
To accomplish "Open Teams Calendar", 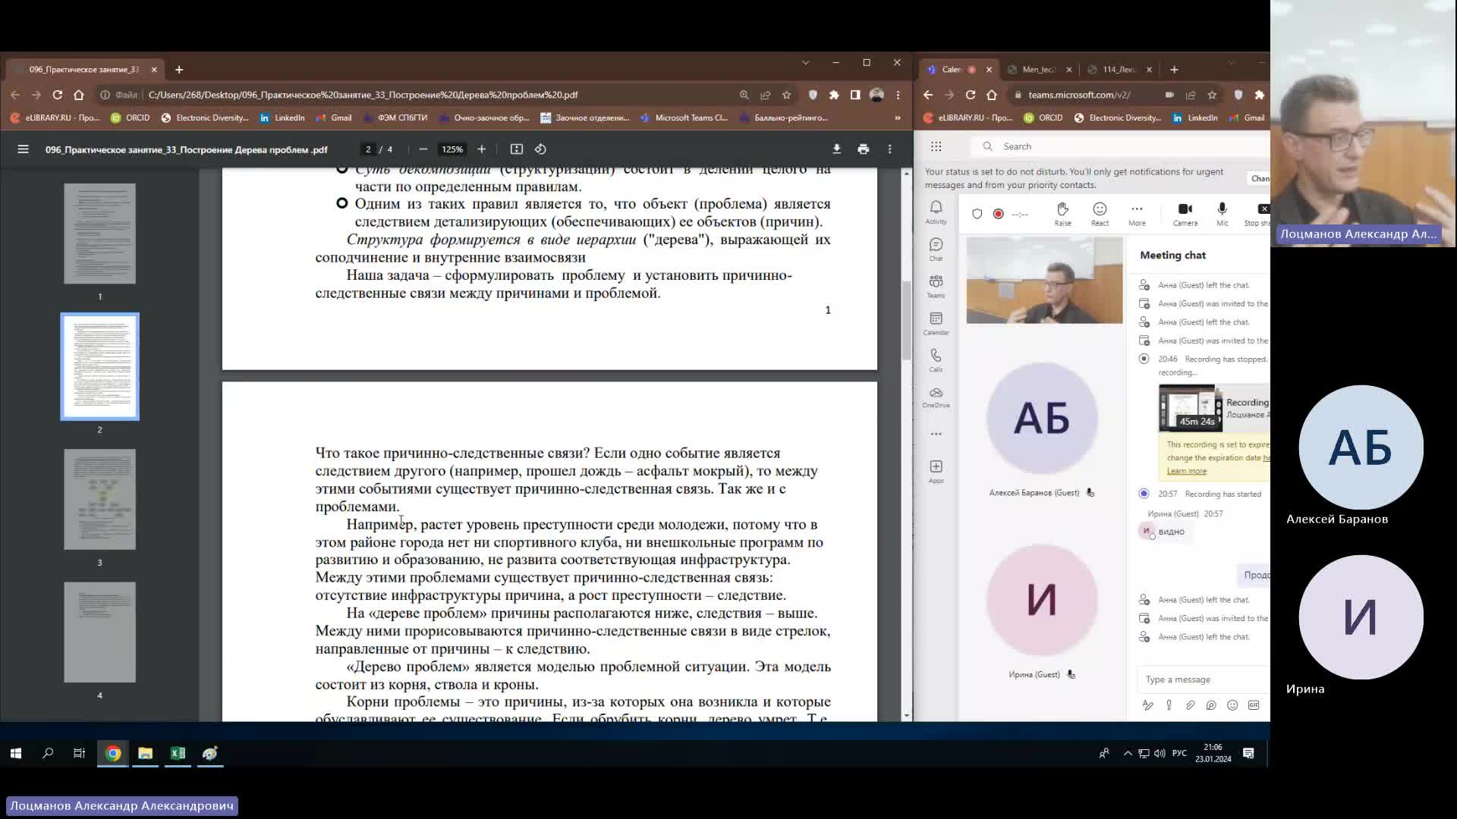I will 936,323.
